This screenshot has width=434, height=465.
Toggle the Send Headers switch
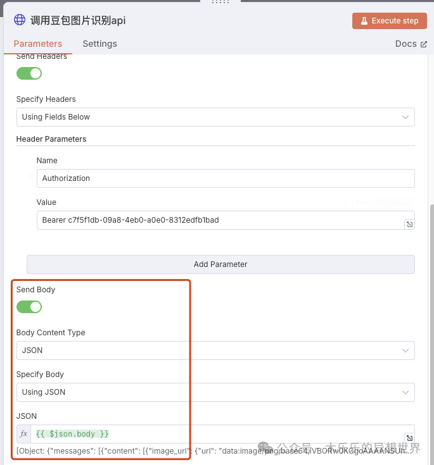29,73
